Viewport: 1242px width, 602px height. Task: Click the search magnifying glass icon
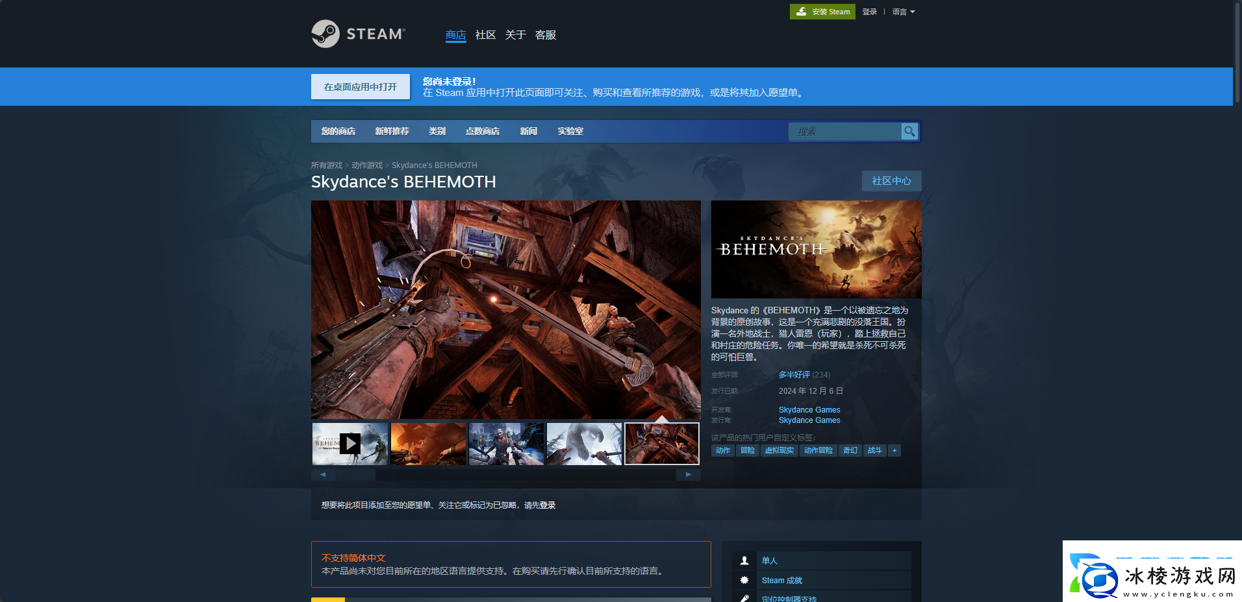tap(909, 131)
